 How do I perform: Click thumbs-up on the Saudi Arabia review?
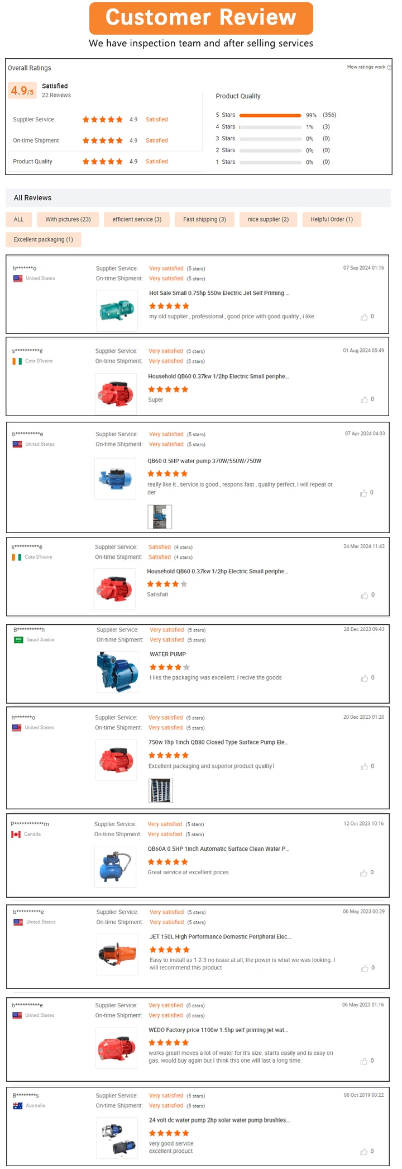point(365,678)
